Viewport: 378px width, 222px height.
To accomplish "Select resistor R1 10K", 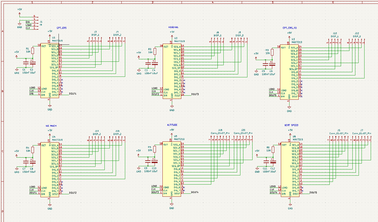I will tap(33, 51).
